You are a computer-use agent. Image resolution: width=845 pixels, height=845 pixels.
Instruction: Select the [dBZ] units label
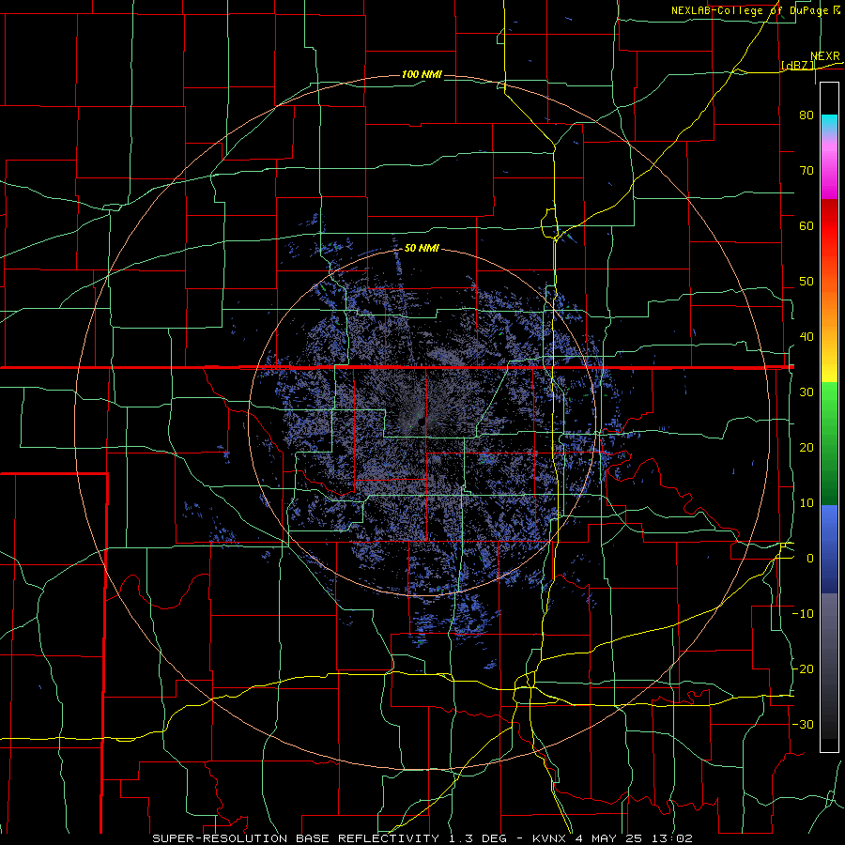[x=797, y=65]
